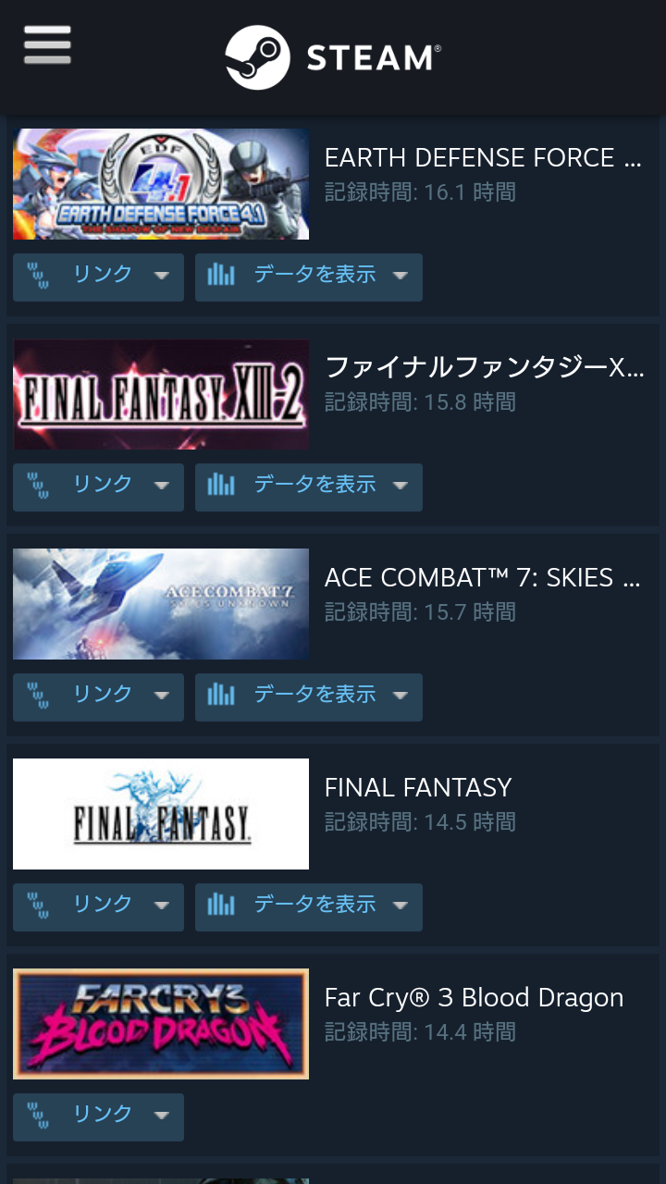This screenshot has height=1184, width=666.
Task: Tap the Steam logo in header
Action: point(333,57)
